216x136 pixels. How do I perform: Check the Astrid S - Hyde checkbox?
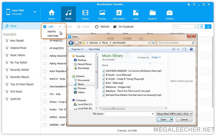[x=45, y=79]
